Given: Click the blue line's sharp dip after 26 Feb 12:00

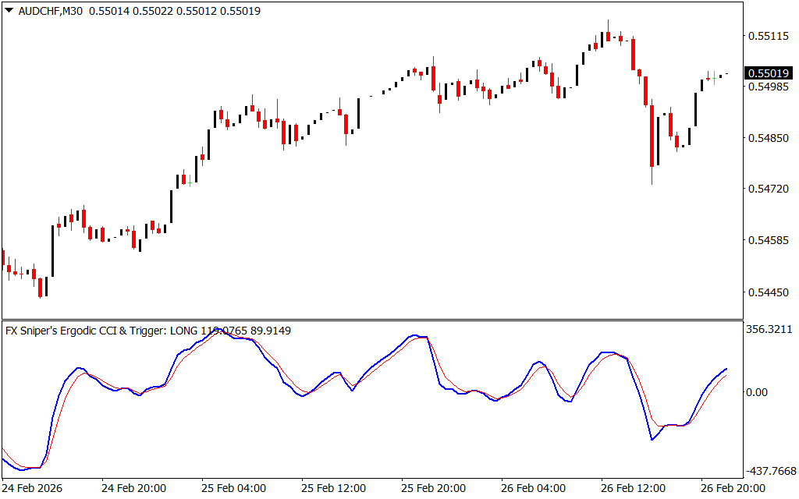Looking at the screenshot, I should coord(652,440).
